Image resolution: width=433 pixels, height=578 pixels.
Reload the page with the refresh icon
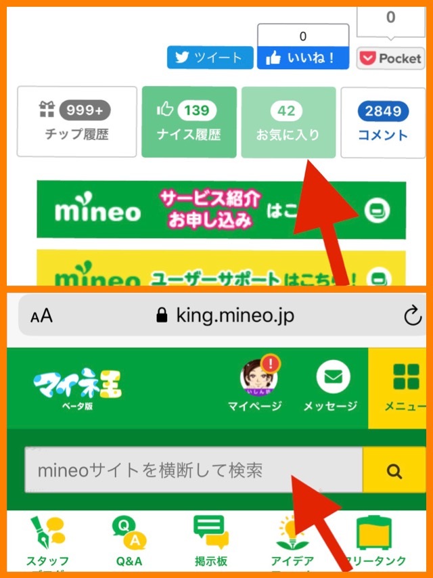point(412,315)
